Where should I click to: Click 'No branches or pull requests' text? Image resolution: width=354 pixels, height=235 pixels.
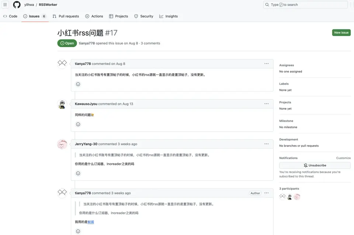[299, 146]
